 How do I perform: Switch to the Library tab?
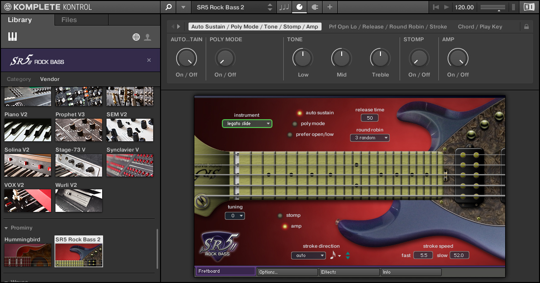pyautogui.click(x=20, y=20)
